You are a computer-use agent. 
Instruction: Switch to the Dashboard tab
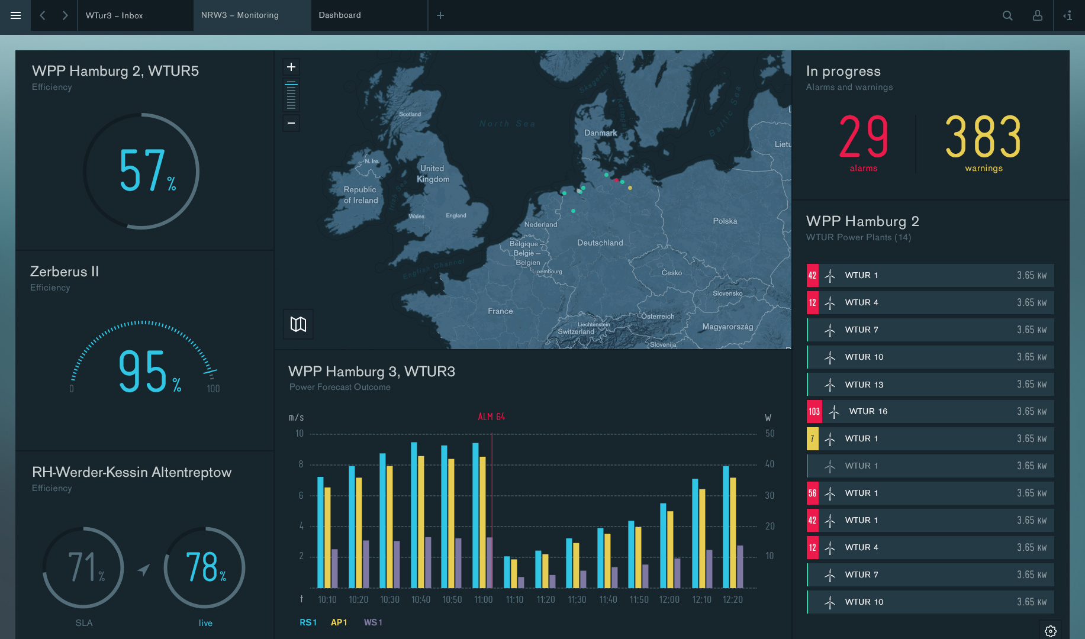340,15
